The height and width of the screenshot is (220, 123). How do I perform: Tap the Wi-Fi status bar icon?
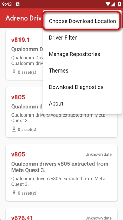pos(108,4)
